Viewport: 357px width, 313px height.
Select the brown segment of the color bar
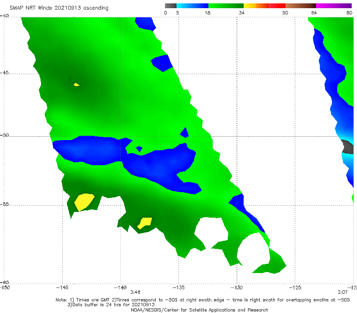(301, 6)
